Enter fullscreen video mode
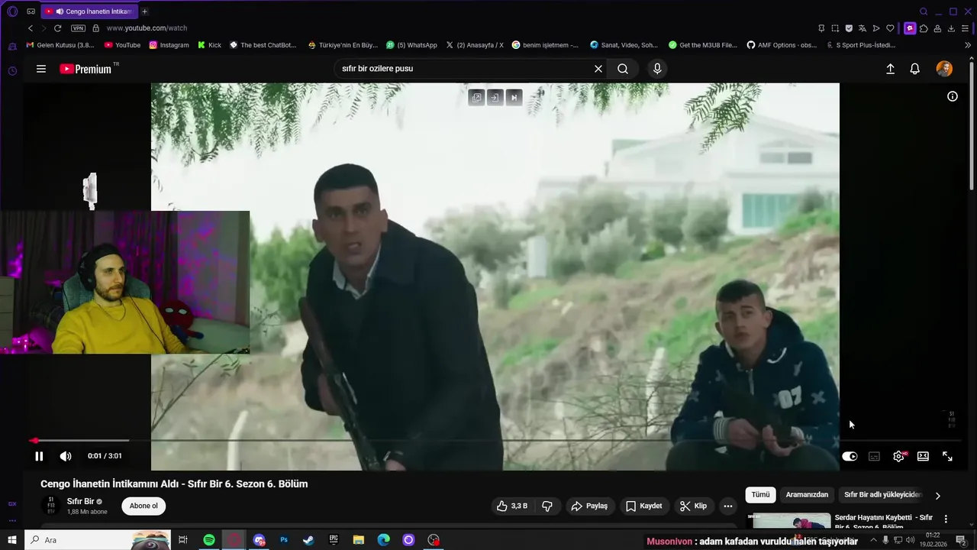Image resolution: width=977 pixels, height=550 pixels. click(x=947, y=456)
